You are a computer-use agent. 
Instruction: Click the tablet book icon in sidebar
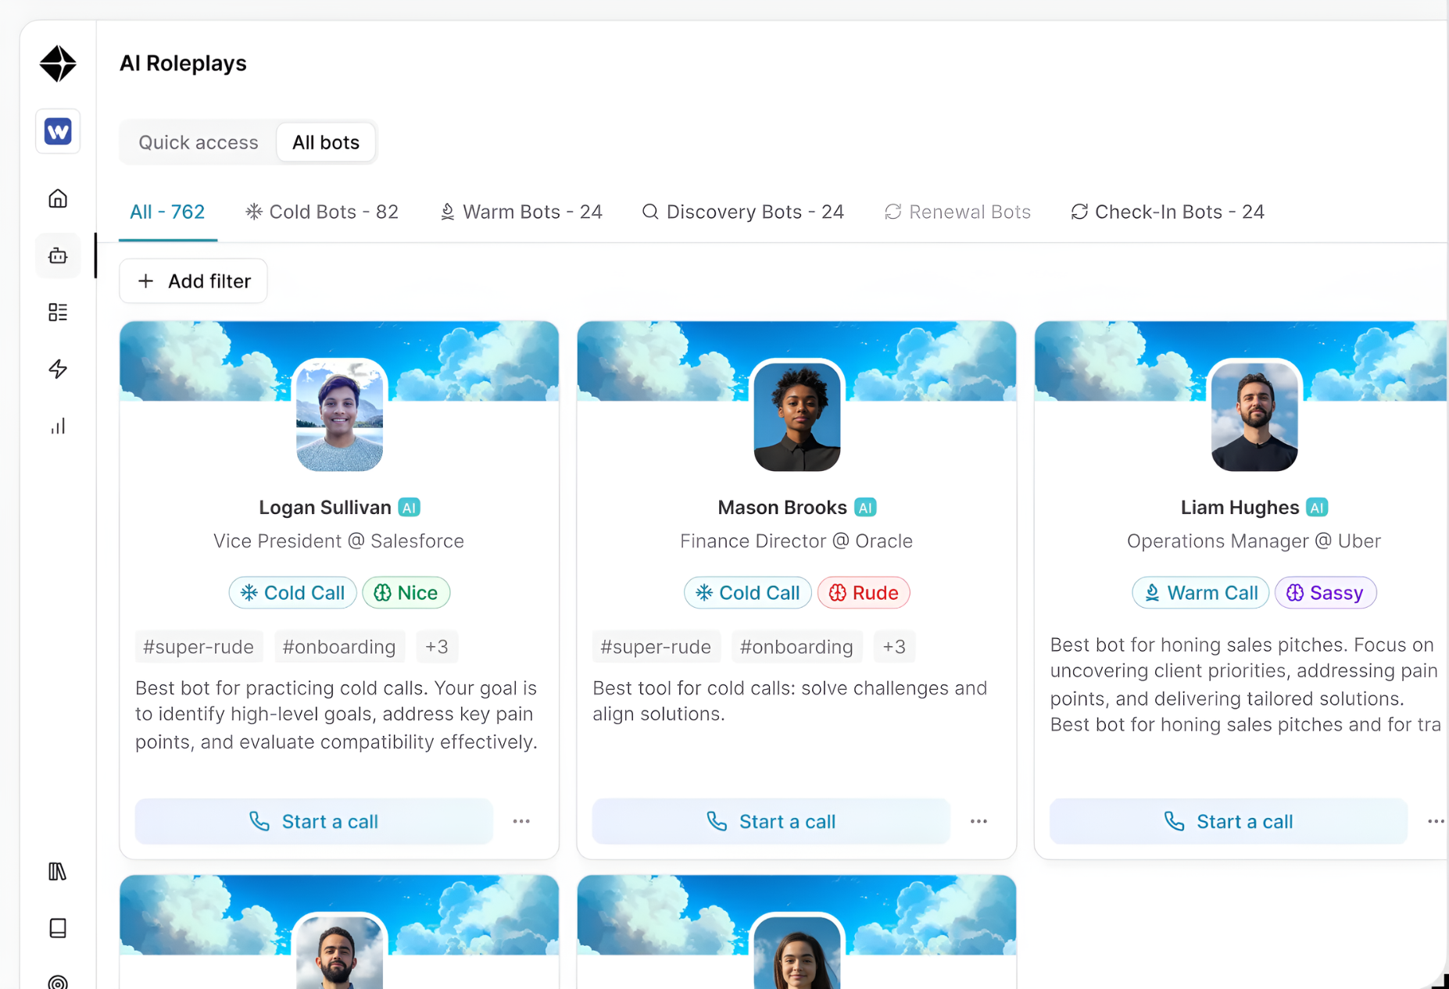[58, 928]
